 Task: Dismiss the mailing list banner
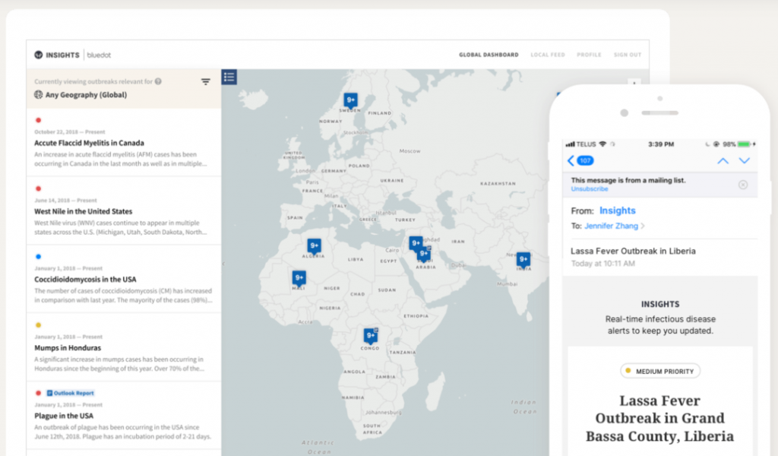coord(743,185)
